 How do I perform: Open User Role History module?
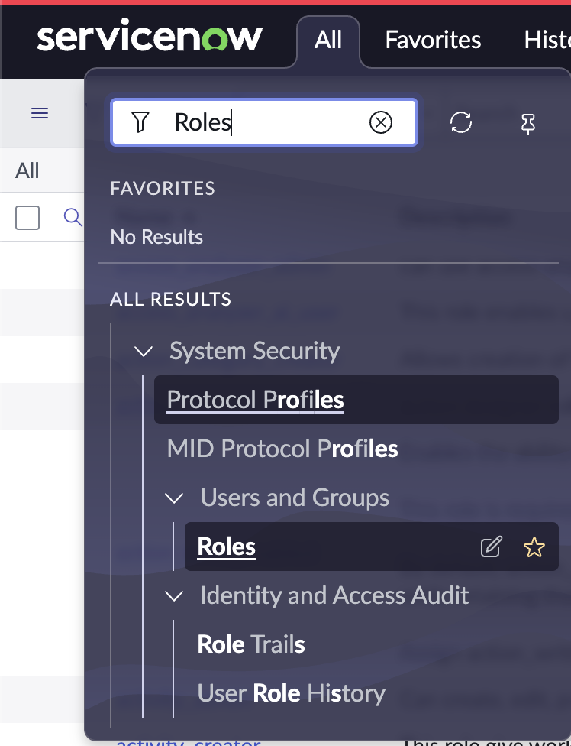pyautogui.click(x=291, y=693)
